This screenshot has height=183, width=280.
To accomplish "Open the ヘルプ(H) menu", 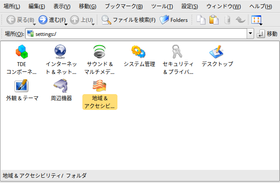I will pos(261,7).
